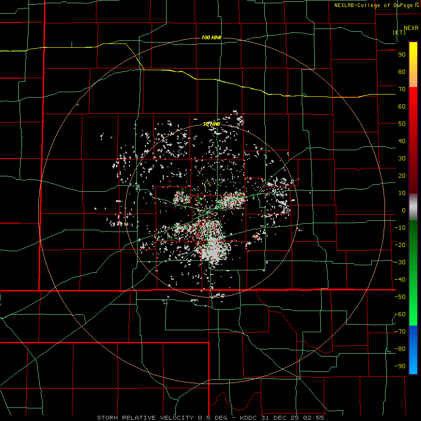Screen dimensions: 421x421
Task: Click the -70 value on the velocity scale
Action: (x=400, y=332)
